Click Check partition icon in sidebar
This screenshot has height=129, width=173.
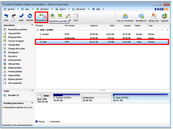pyautogui.click(x=5, y=60)
